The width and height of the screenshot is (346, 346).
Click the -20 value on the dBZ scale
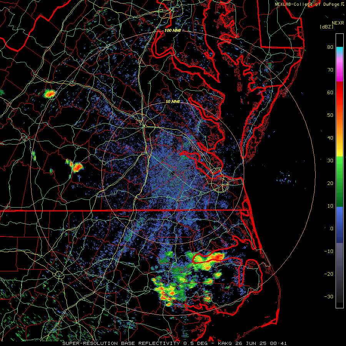(329, 274)
